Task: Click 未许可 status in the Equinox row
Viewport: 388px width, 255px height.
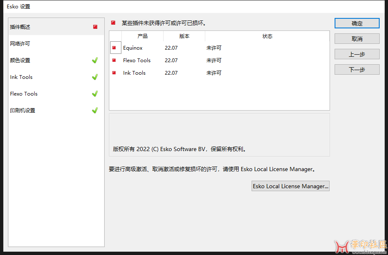Action: (x=214, y=48)
